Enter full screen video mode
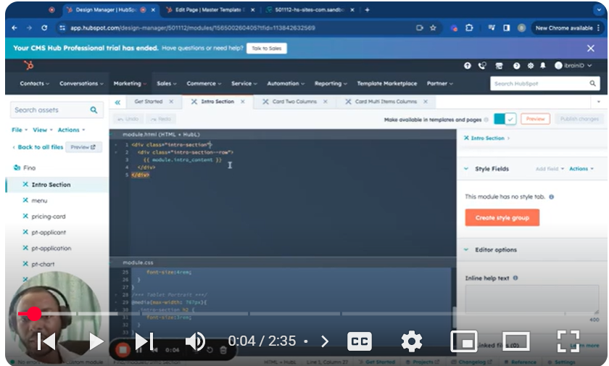 point(568,341)
